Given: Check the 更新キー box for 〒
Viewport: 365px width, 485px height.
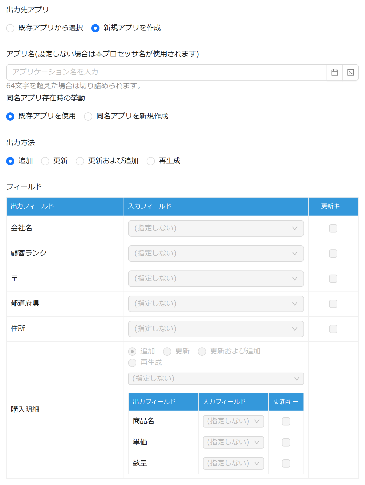Looking at the screenshot, I should click(x=333, y=279).
